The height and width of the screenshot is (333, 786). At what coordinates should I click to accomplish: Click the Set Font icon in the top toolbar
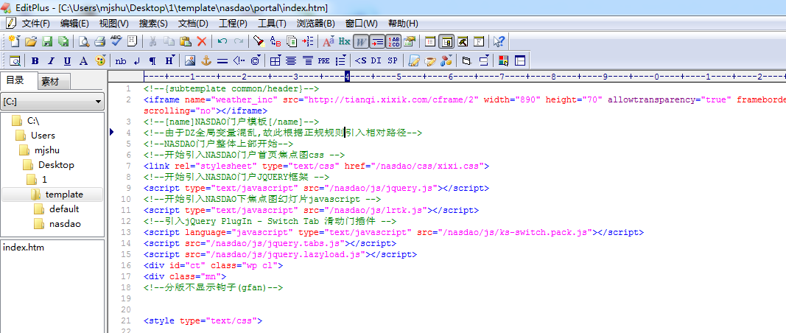329,41
